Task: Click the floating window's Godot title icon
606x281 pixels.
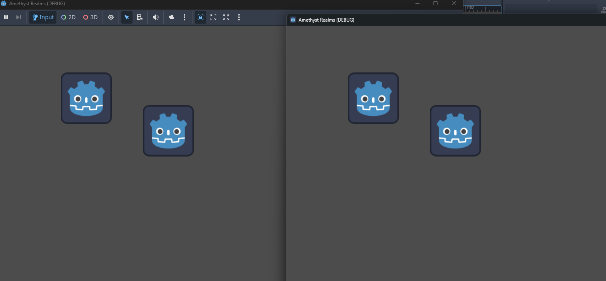Action: 293,20
